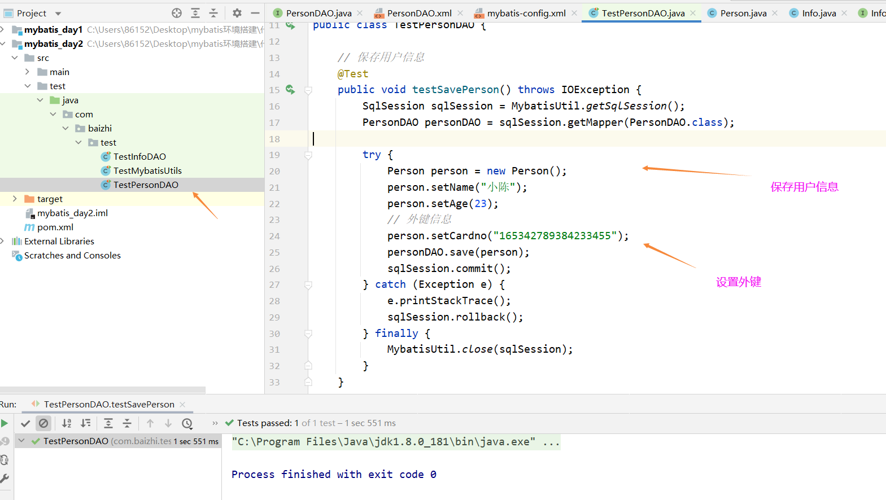Close the testSavePerson run tab
This screenshot has height=500, width=886.
[x=182, y=404]
